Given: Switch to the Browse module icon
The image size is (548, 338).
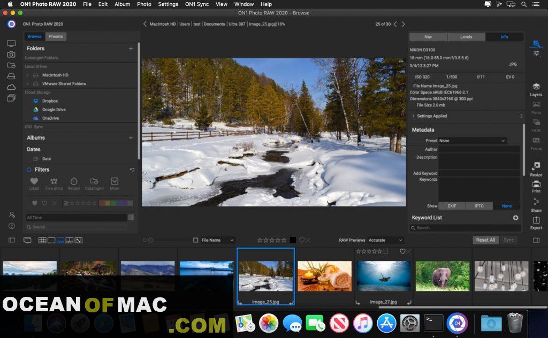Looking at the screenshot, I should tap(536, 44).
